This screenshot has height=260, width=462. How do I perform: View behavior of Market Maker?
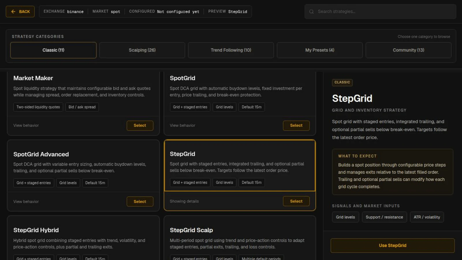[26, 125]
